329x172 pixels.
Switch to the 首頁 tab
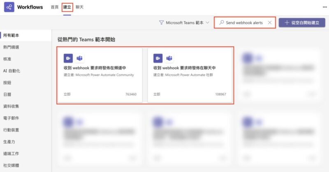(x=55, y=7)
